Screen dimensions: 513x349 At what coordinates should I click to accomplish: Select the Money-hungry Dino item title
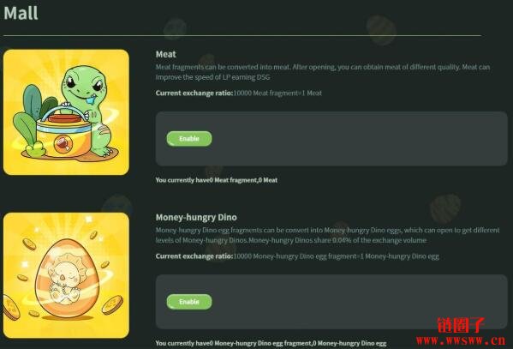pos(196,217)
